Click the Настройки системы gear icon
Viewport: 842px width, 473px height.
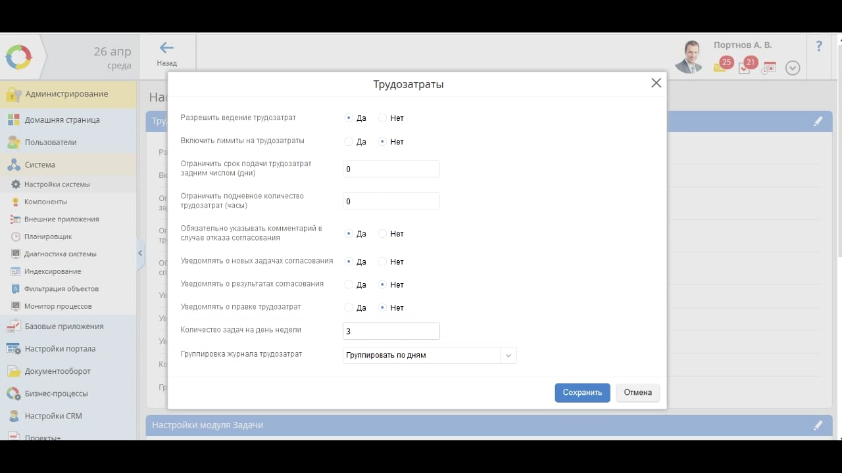click(16, 185)
